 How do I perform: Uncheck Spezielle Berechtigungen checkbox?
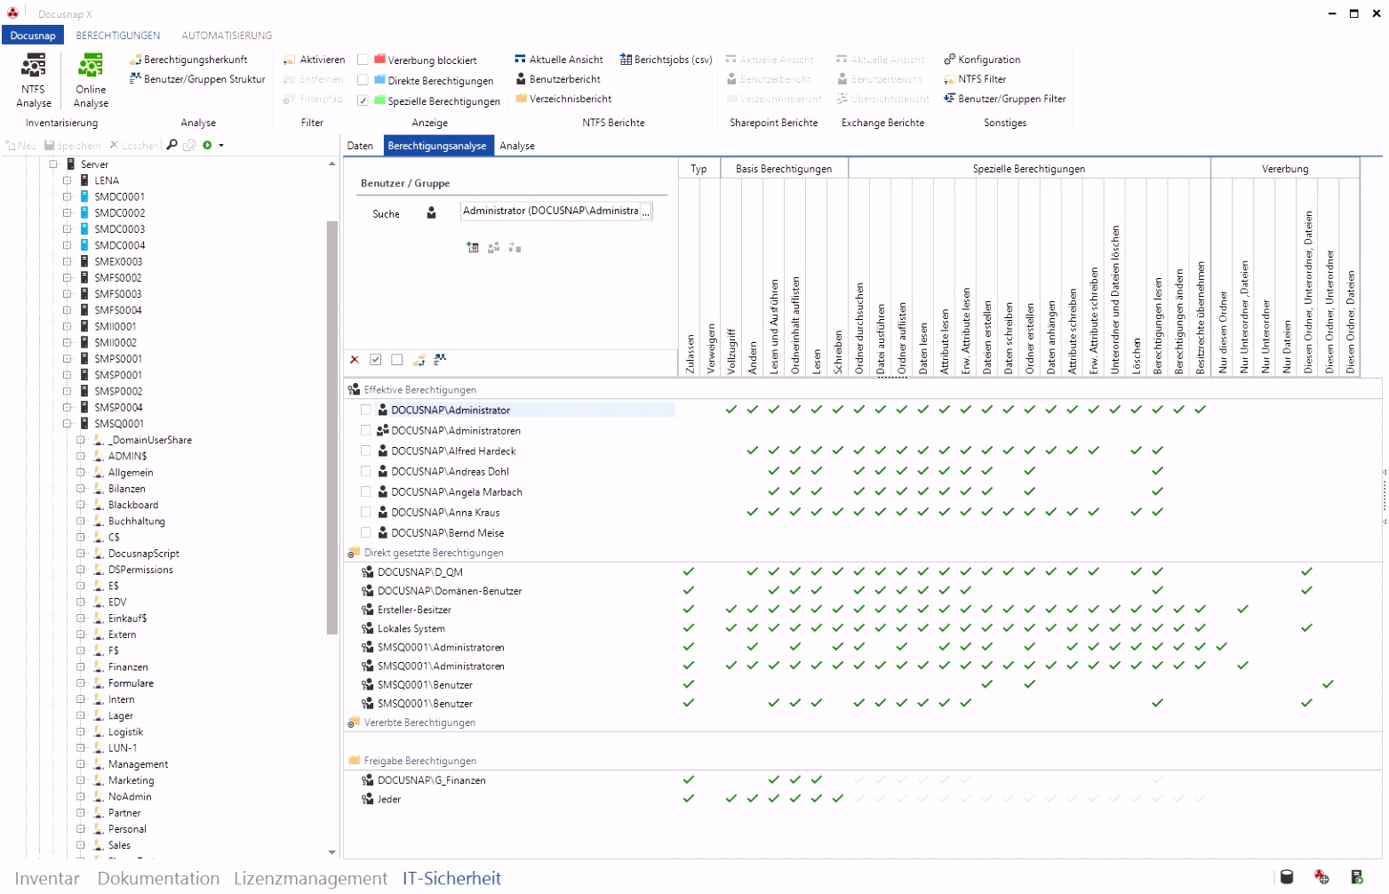coord(363,100)
